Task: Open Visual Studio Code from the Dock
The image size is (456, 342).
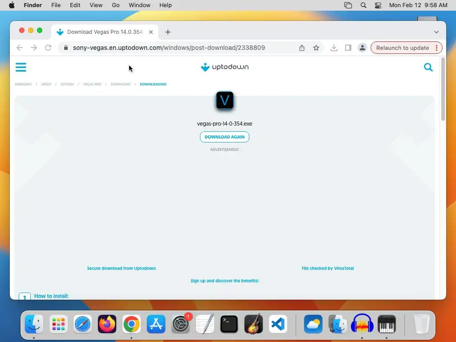Action: point(278,324)
